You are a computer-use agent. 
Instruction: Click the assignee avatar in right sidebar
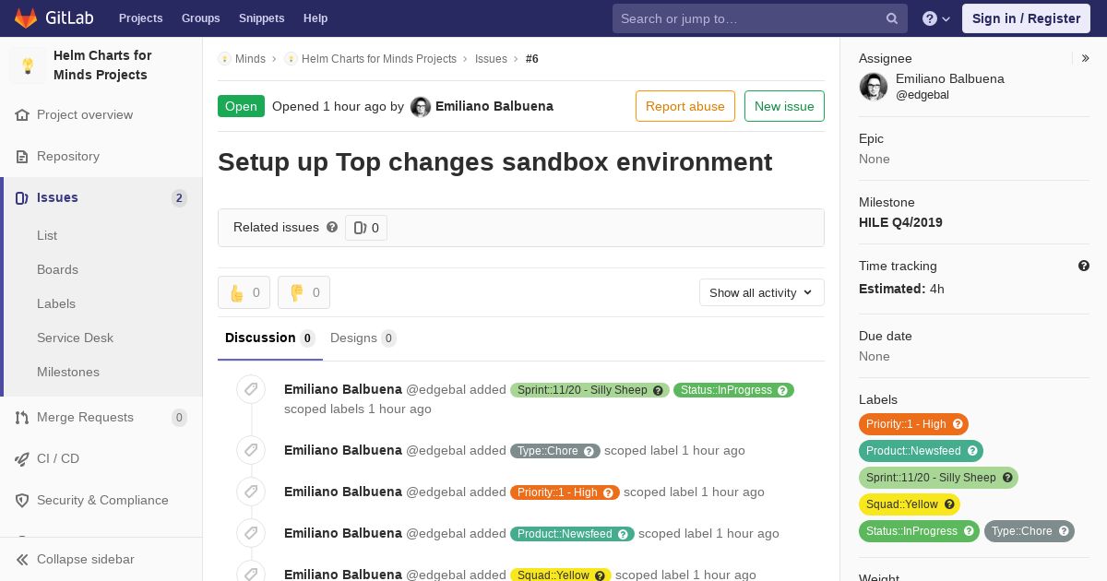point(874,87)
